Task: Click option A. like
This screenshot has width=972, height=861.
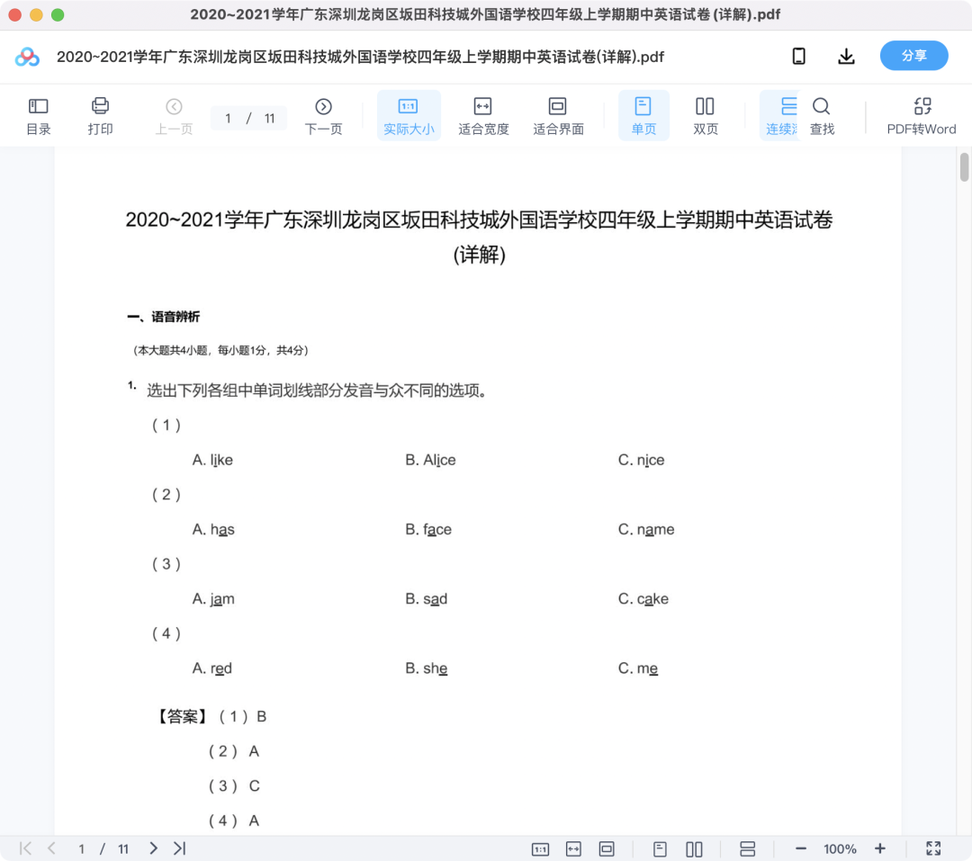Action: pyautogui.click(x=212, y=460)
